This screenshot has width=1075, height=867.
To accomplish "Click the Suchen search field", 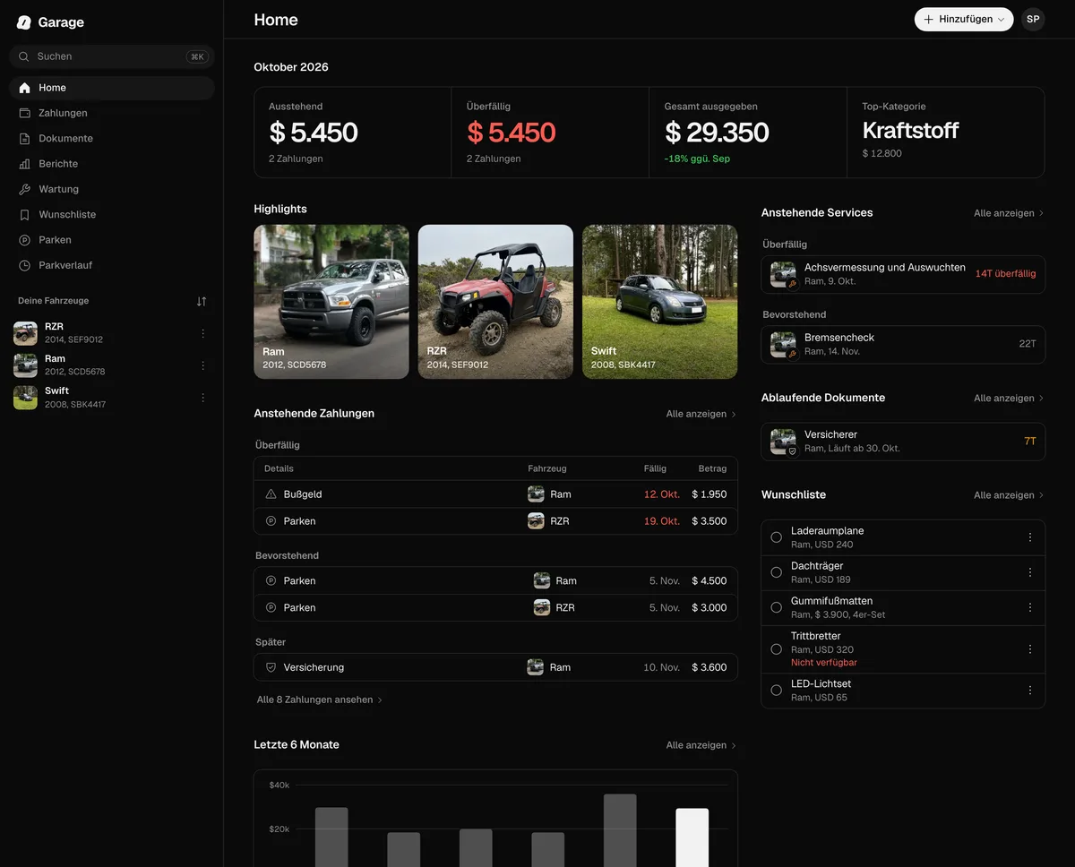I will [112, 56].
